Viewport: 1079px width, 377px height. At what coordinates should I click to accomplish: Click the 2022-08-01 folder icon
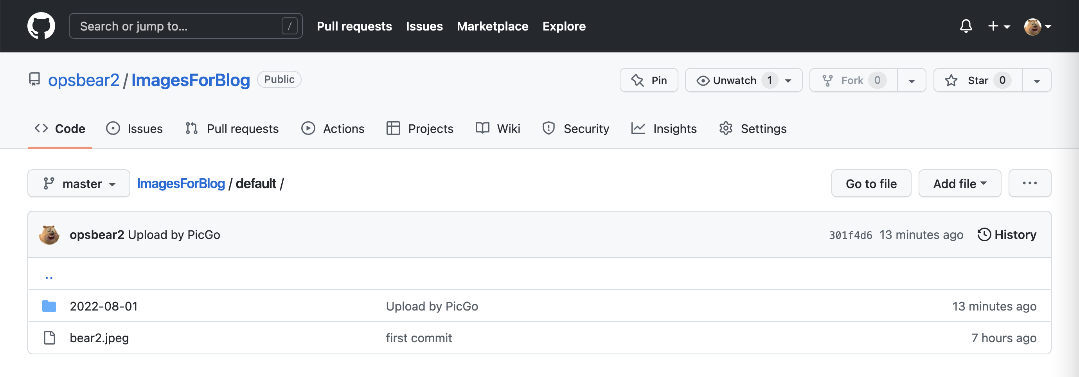click(x=49, y=306)
